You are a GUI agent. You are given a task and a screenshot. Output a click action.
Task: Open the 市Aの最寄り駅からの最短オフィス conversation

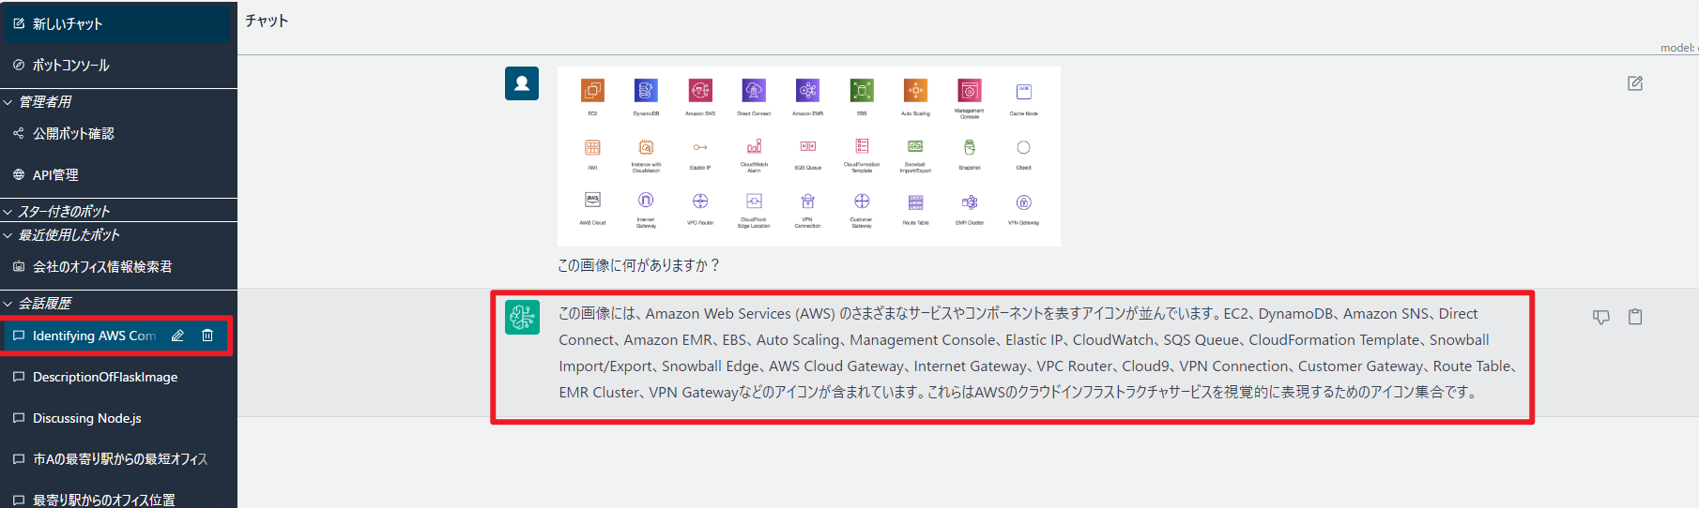tap(120, 459)
